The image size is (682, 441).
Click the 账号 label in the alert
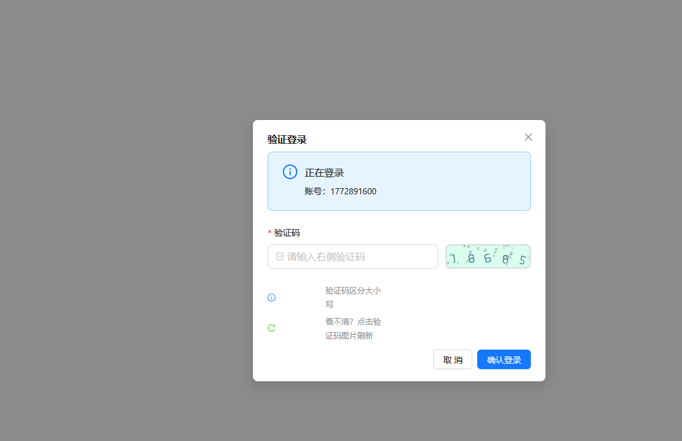point(315,191)
